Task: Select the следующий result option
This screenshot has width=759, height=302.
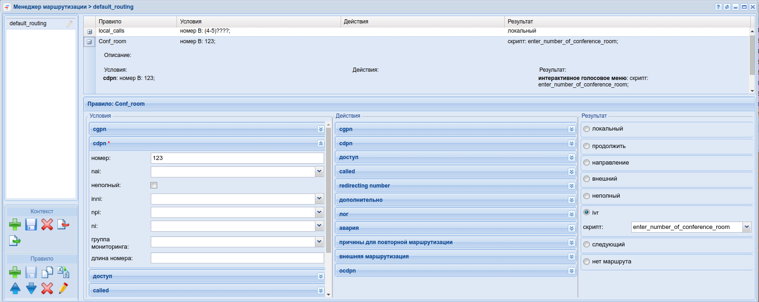Action: pyautogui.click(x=587, y=245)
